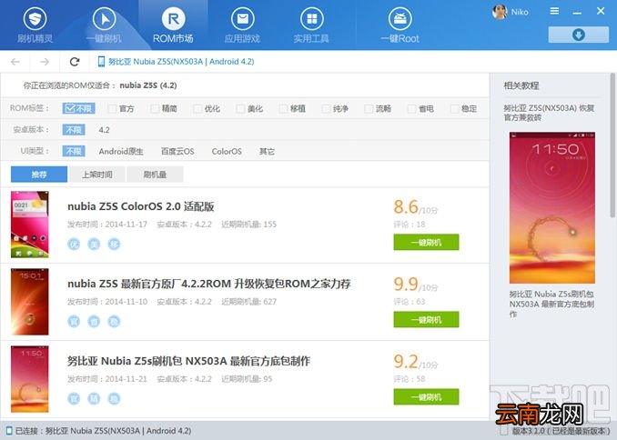
Task: Open the download manager button
Action: click(578, 35)
